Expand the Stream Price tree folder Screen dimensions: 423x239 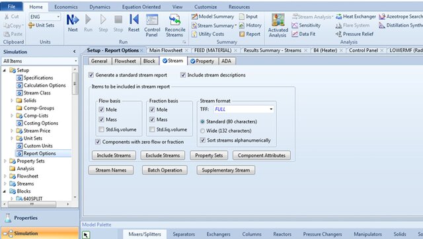[x=12, y=131]
